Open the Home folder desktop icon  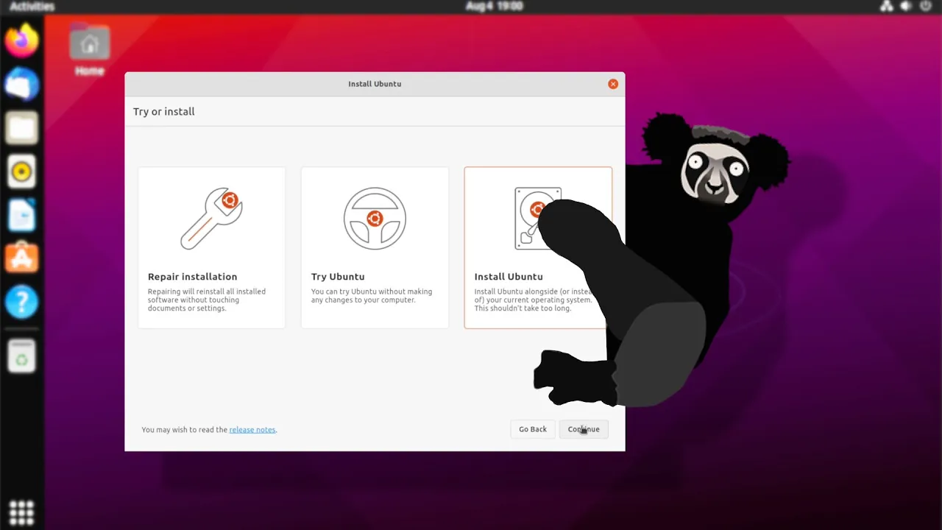[89, 52]
